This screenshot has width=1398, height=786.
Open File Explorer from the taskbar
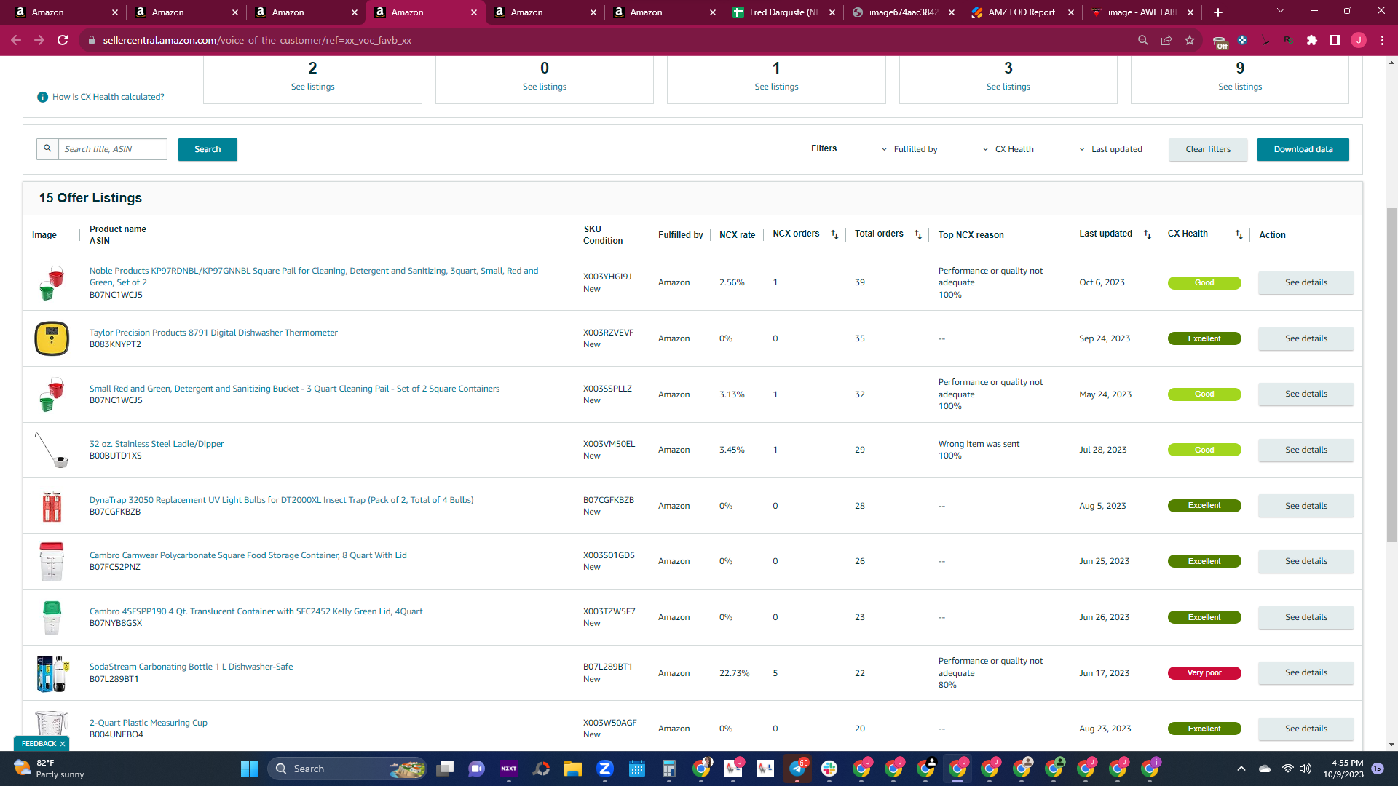[x=573, y=769]
